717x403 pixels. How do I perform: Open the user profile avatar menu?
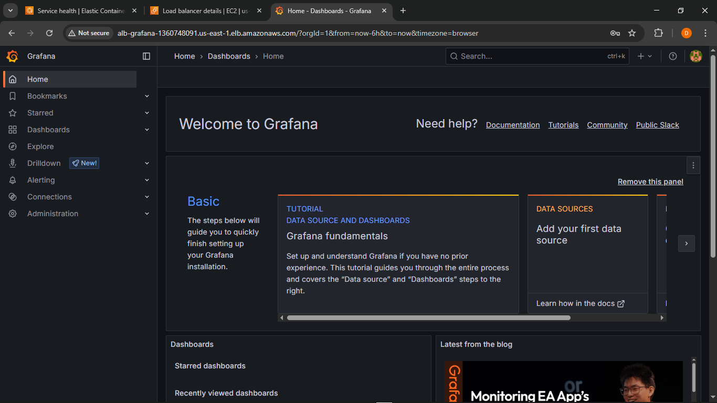click(x=695, y=56)
